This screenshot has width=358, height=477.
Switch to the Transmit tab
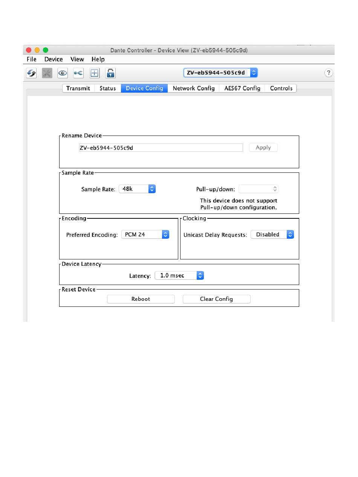click(78, 88)
